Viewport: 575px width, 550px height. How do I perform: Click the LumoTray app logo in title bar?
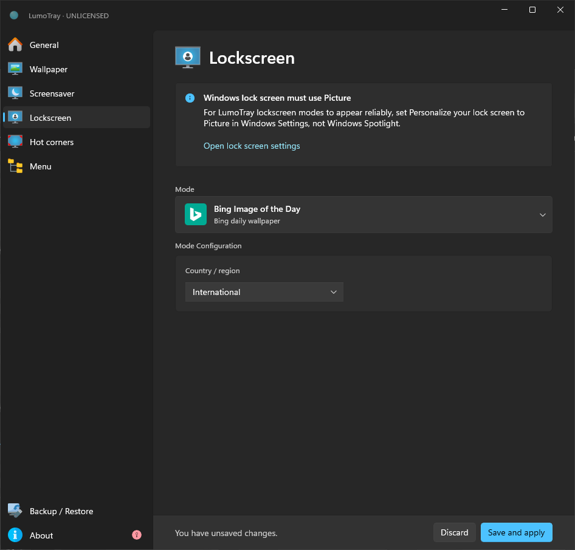(14, 15)
